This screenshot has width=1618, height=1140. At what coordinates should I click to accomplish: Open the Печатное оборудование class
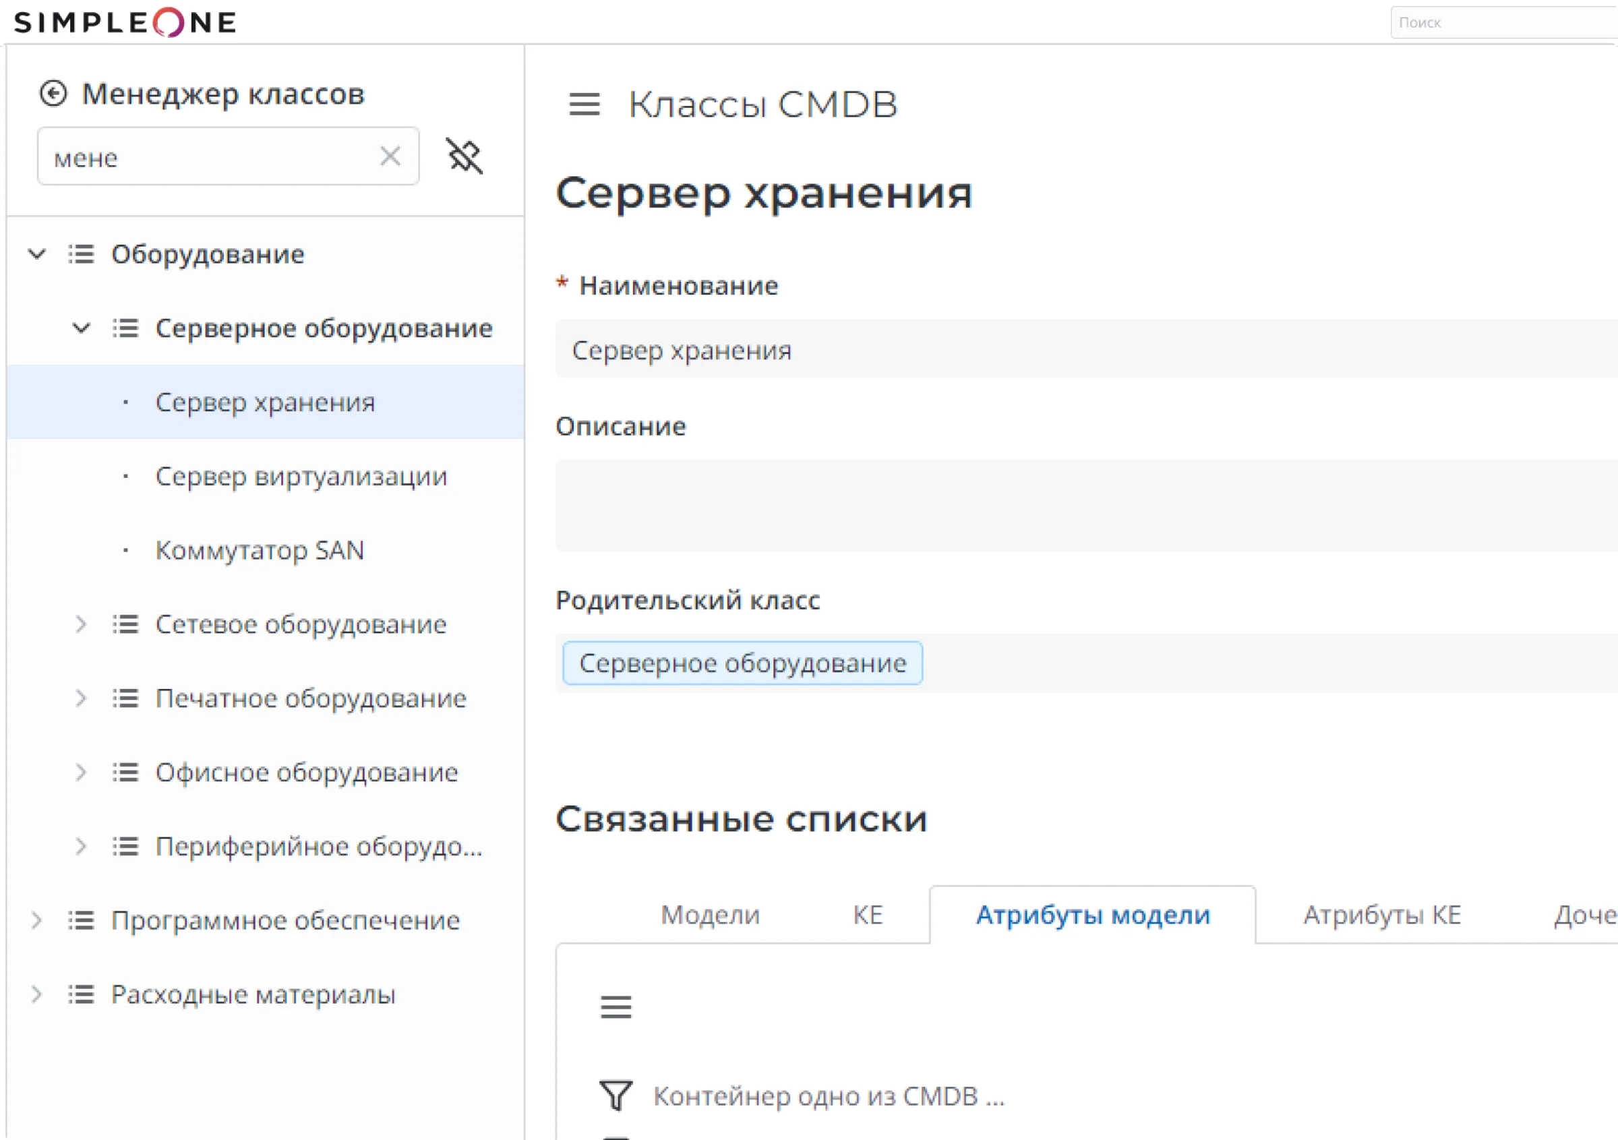311,698
